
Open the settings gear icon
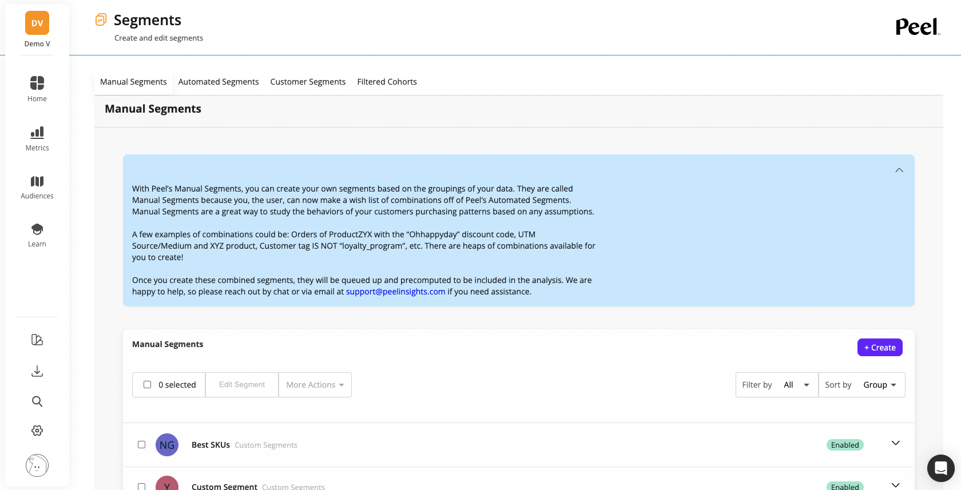click(x=37, y=431)
